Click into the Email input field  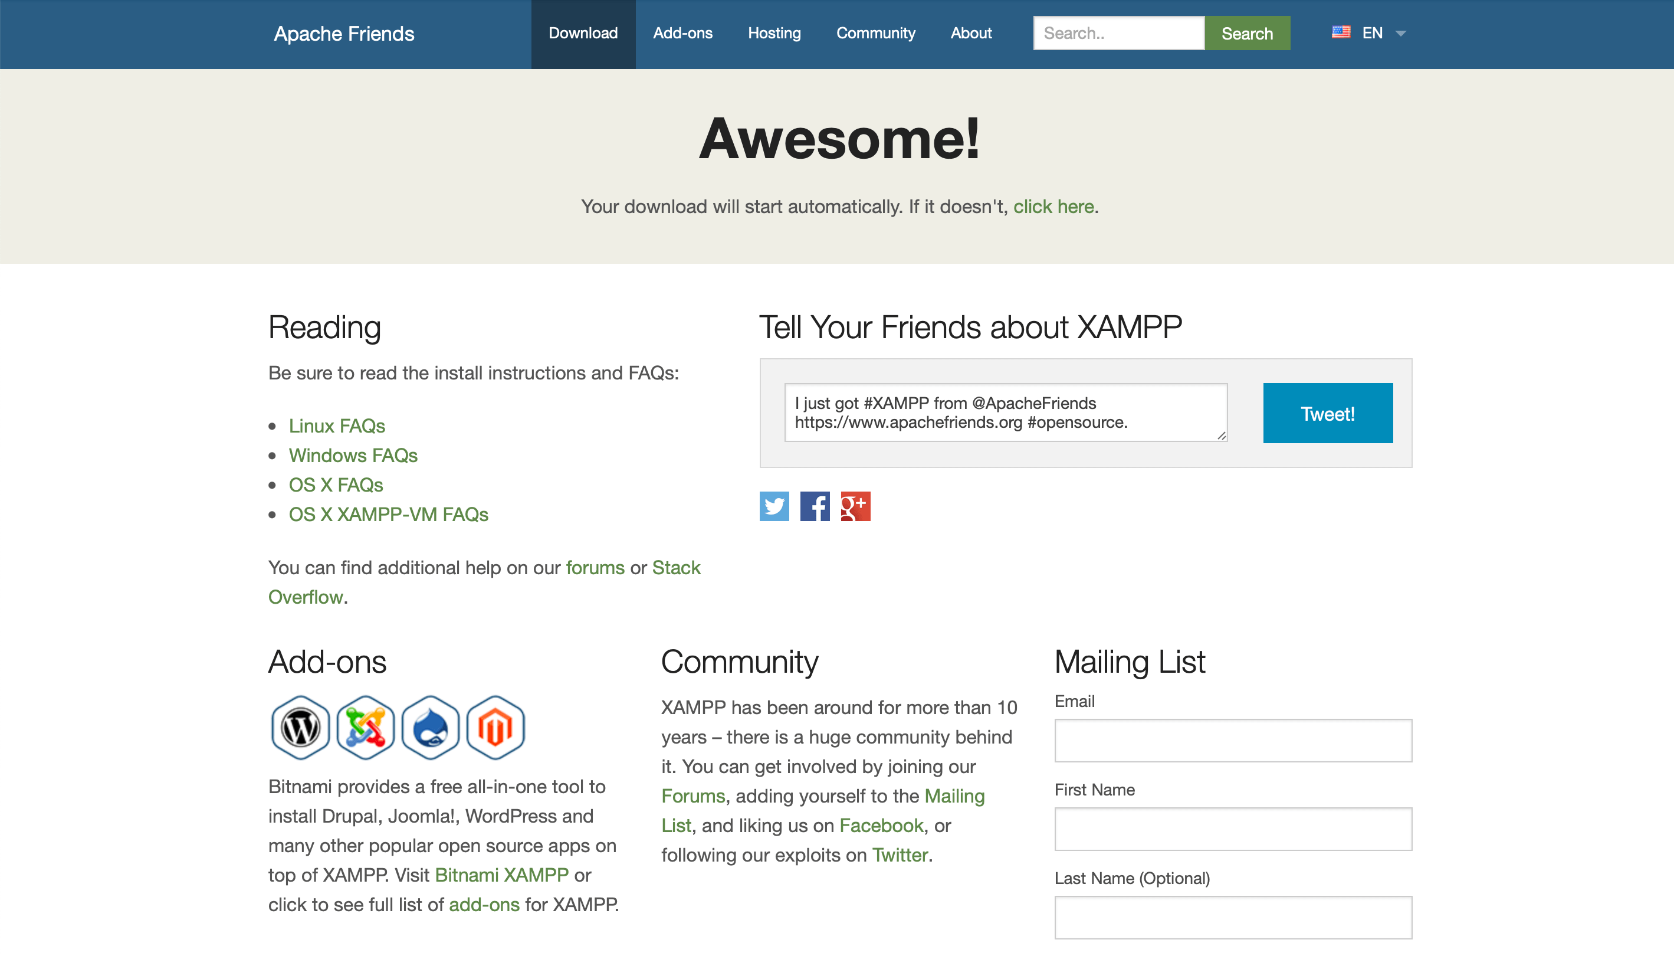pos(1232,741)
